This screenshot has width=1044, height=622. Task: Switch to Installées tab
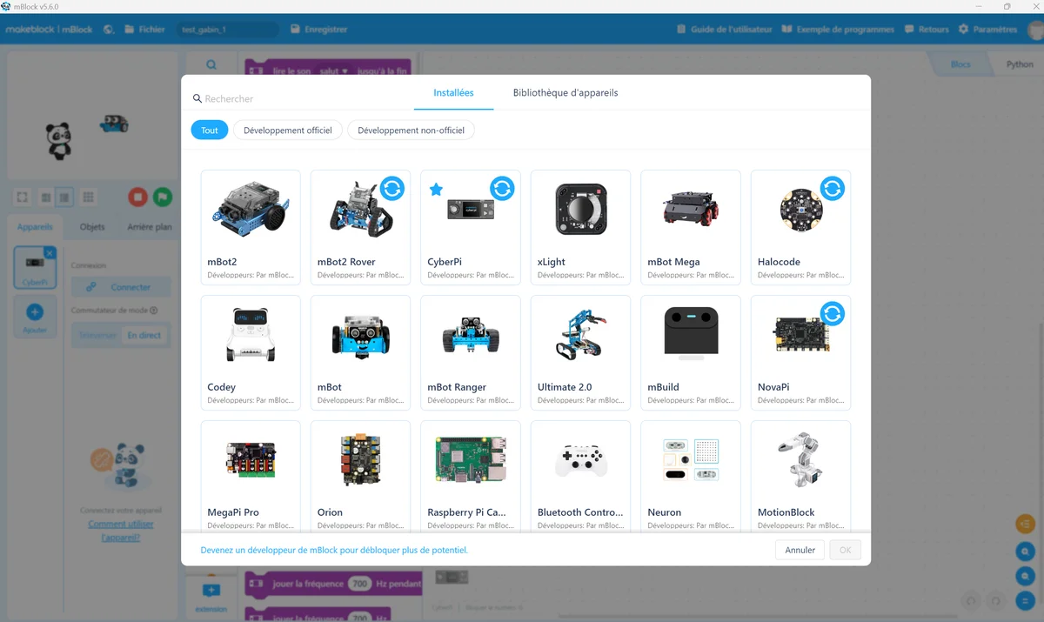coord(453,92)
